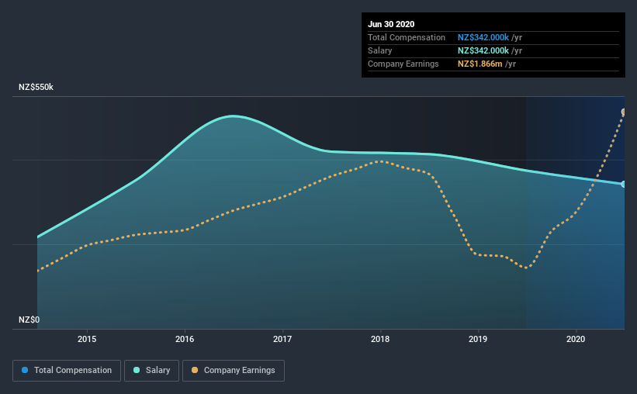Viewport: 637px width, 394px height.
Task: Click the 2016 x-axis label
Action: pyautogui.click(x=185, y=339)
